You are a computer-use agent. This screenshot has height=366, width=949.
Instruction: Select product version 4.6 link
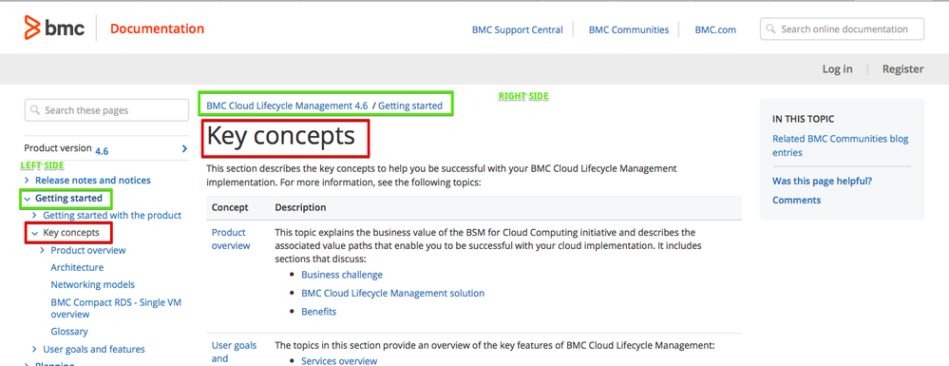pos(102,151)
